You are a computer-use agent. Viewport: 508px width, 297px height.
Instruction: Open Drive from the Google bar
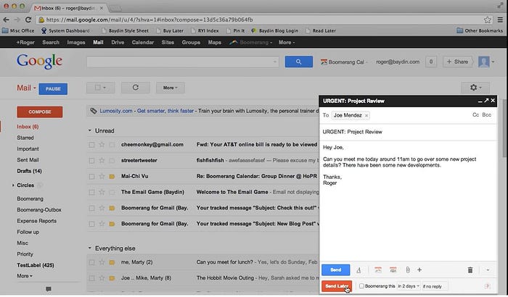click(118, 43)
